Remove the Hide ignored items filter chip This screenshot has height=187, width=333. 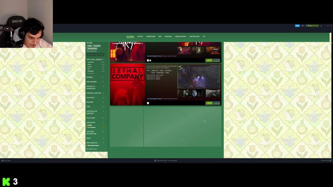click(92, 49)
